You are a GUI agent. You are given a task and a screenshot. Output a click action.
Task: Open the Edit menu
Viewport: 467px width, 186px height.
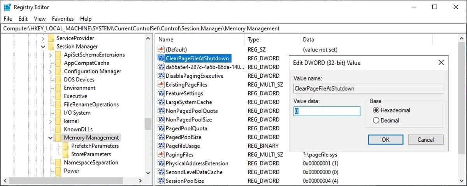[23, 19]
